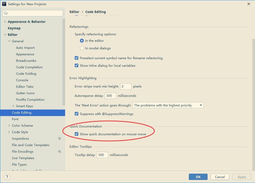The width and height of the screenshot is (255, 183).
Task: Expand the Smart Keys node
Action: coord(13,106)
